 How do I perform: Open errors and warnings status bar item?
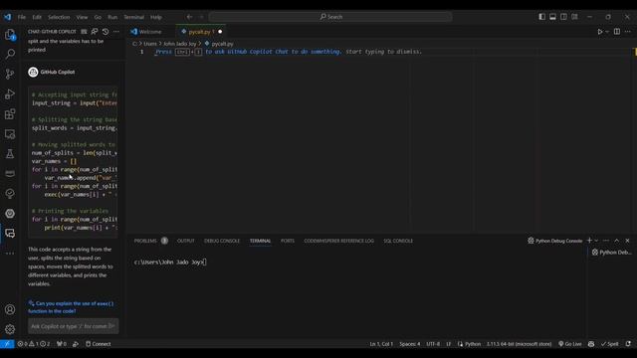coord(33,344)
